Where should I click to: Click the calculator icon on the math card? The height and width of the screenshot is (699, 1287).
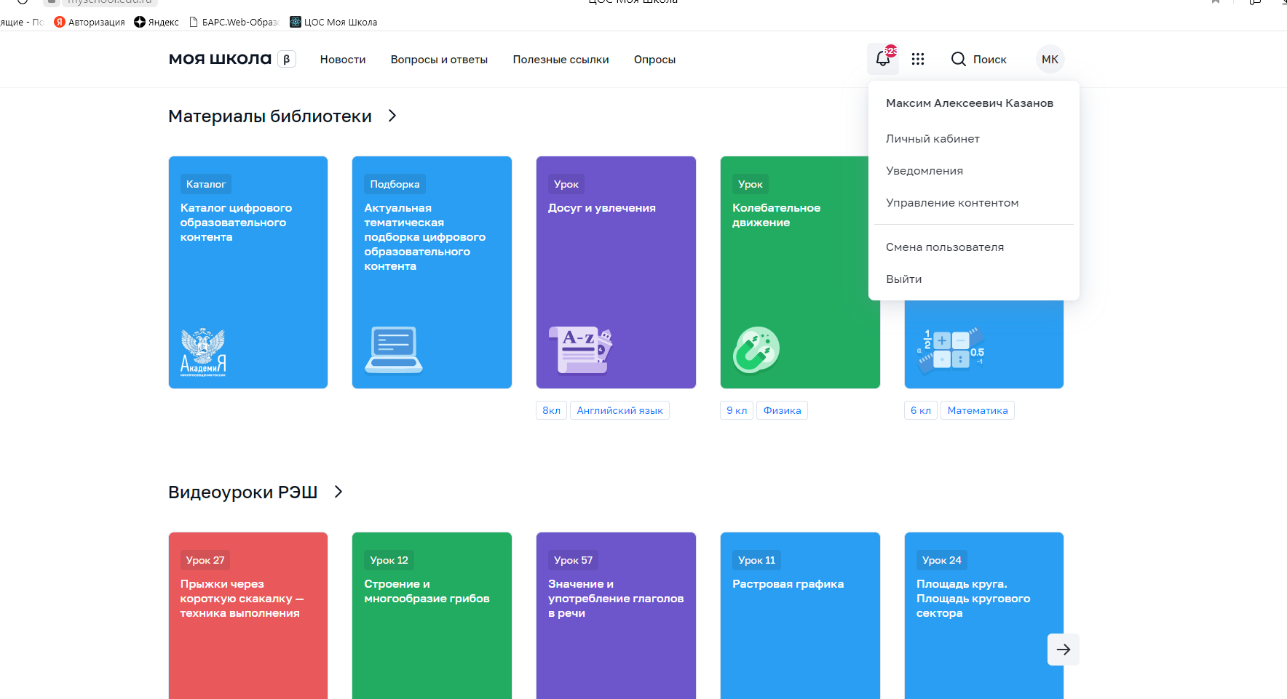951,350
